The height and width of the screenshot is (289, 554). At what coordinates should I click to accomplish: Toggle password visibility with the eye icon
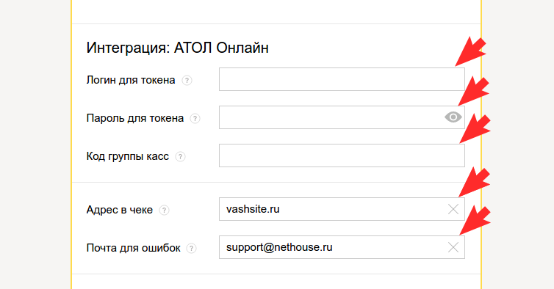click(453, 117)
